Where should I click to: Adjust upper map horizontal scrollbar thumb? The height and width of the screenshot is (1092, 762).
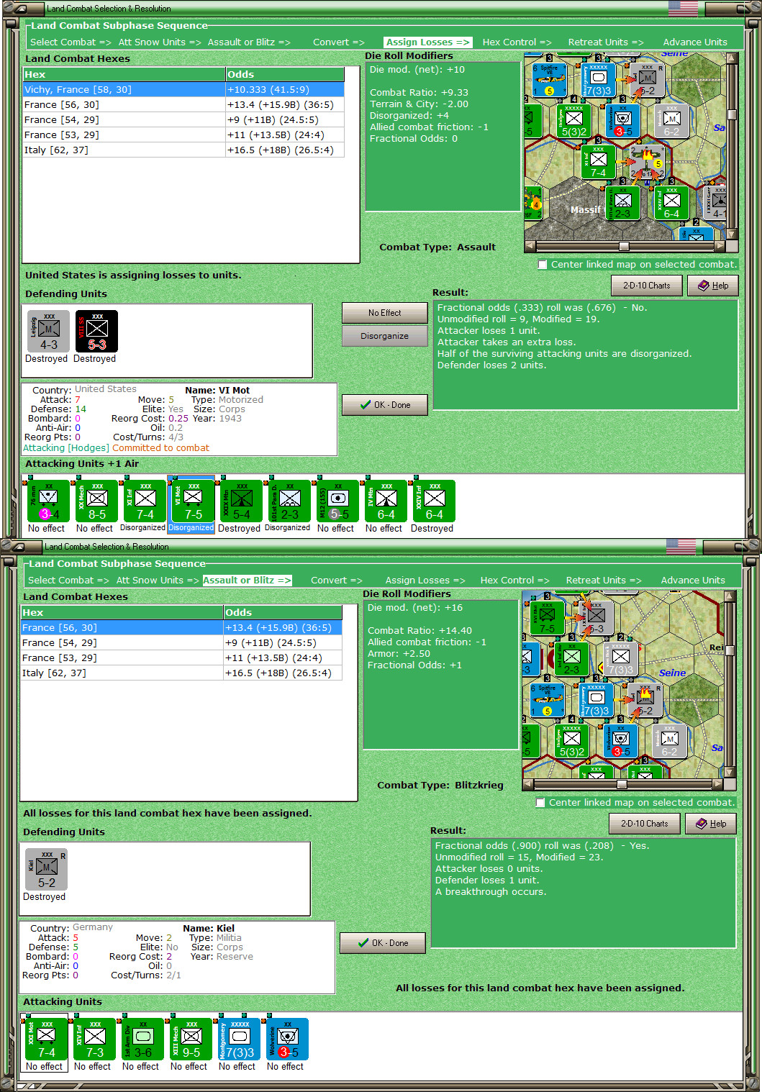click(624, 246)
